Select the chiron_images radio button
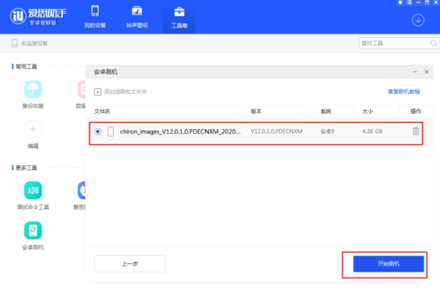Screen dimensions: 440x305 pyautogui.click(x=98, y=132)
